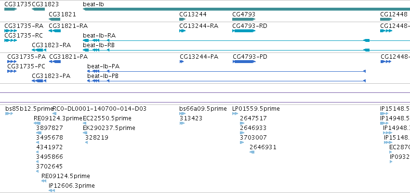The width and height of the screenshot is (410, 193).
Task: Click the CG4793 gene arrow glyph
Action: (244, 19)
